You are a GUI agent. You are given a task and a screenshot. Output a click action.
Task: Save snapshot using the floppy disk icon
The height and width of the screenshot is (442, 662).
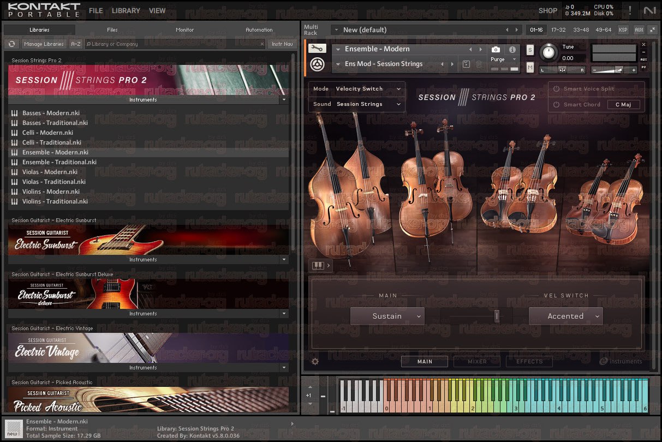coord(466,64)
